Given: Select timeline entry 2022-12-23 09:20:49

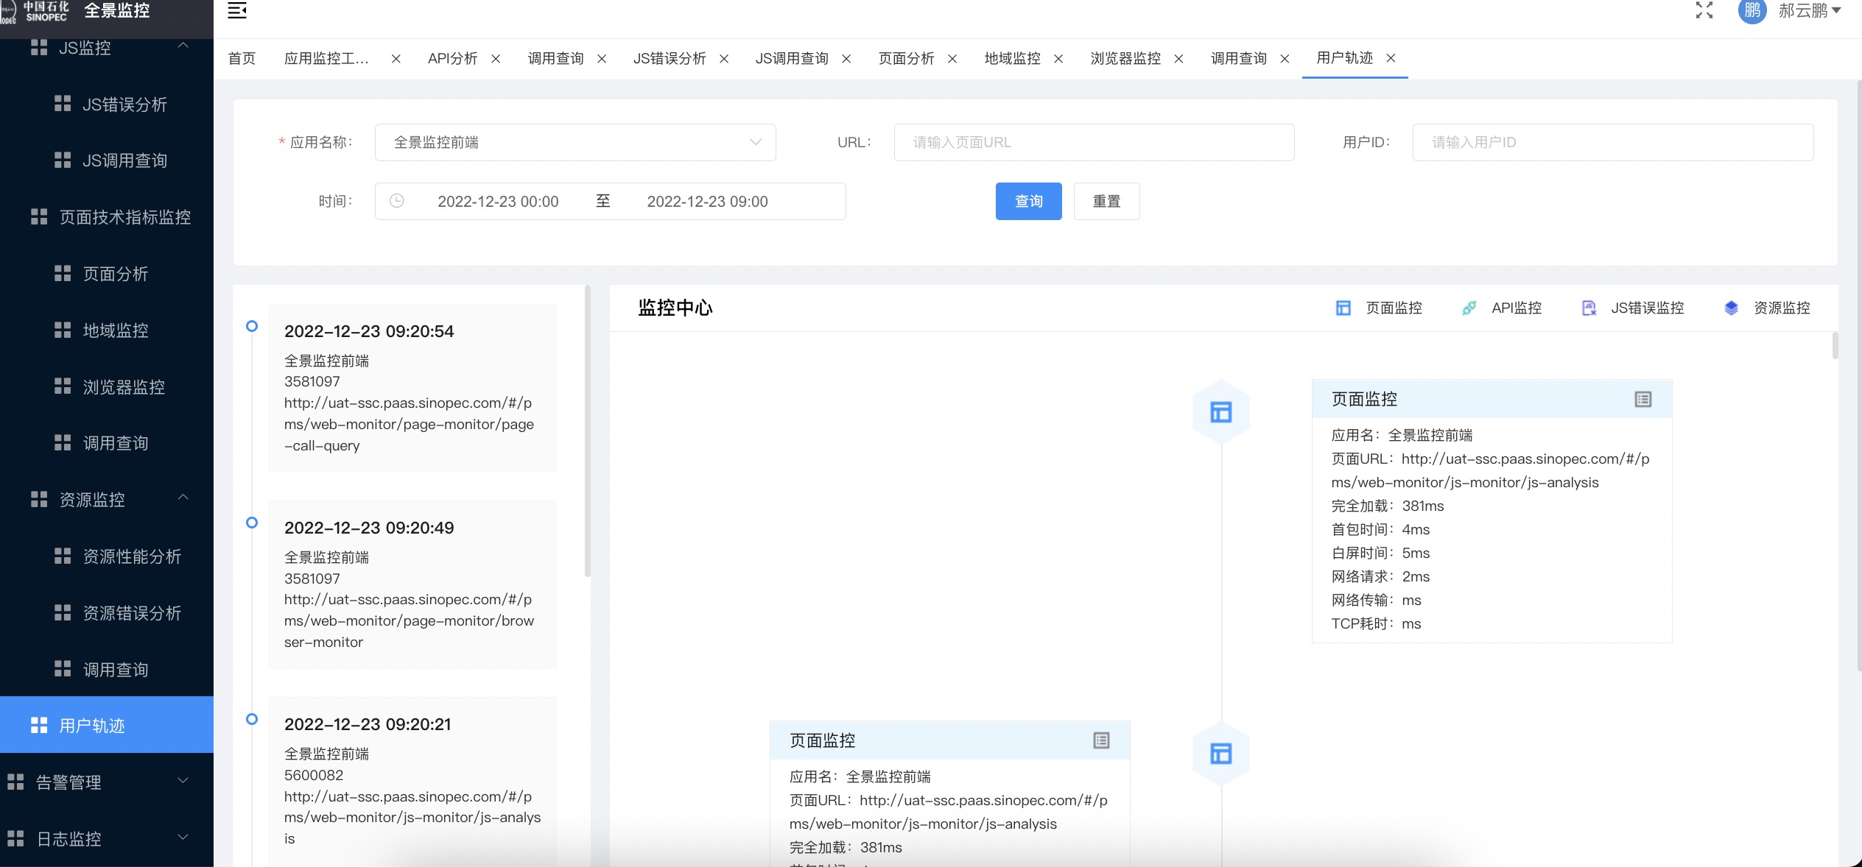Looking at the screenshot, I should [412, 584].
